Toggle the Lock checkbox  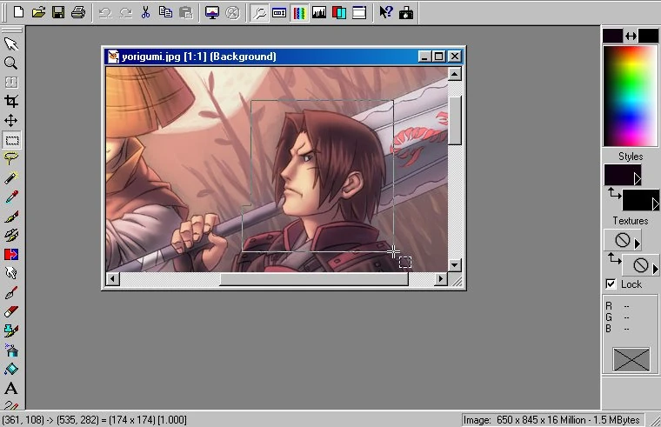click(x=611, y=284)
